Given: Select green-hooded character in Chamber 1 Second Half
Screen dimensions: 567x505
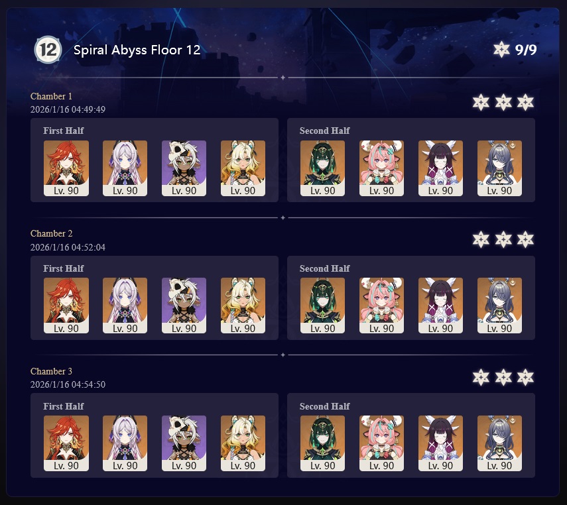Looking at the screenshot, I should pyautogui.click(x=322, y=168).
